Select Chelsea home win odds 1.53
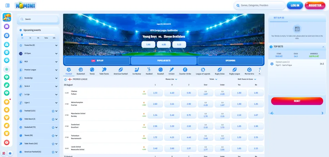 (155, 93)
